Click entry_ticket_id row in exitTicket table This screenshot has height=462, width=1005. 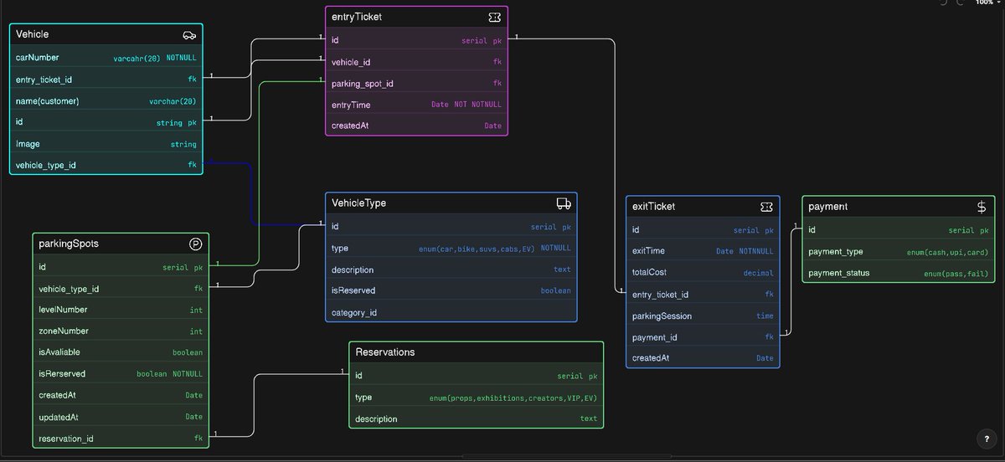(703, 295)
